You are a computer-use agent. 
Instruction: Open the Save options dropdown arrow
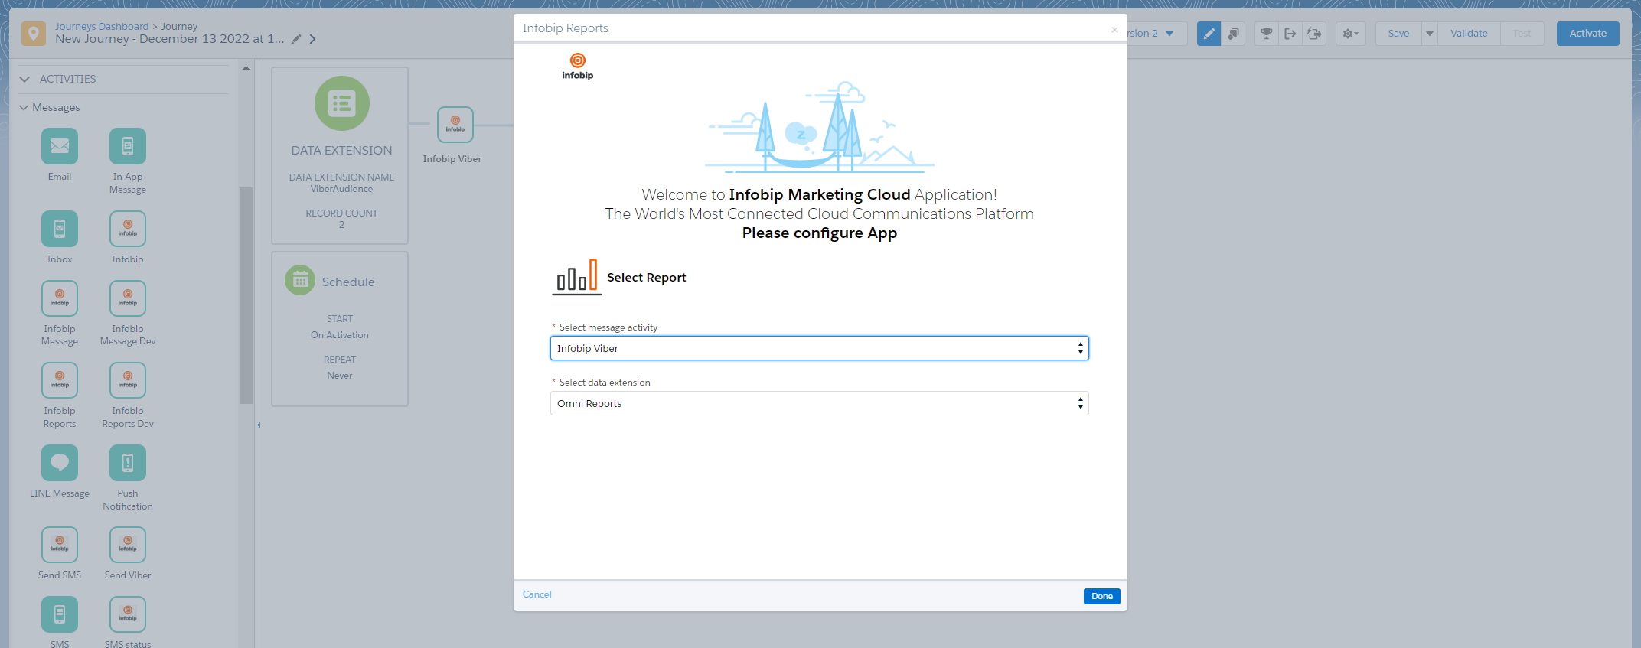[1429, 34]
